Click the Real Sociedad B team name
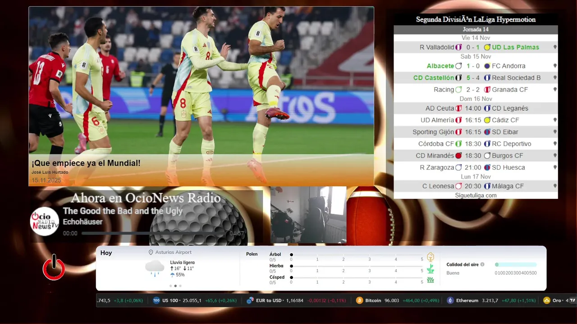Screen dimensions: 577x324 (516, 78)
